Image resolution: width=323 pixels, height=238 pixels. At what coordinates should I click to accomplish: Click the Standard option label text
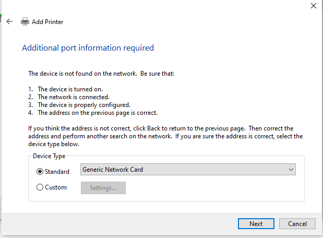click(57, 172)
